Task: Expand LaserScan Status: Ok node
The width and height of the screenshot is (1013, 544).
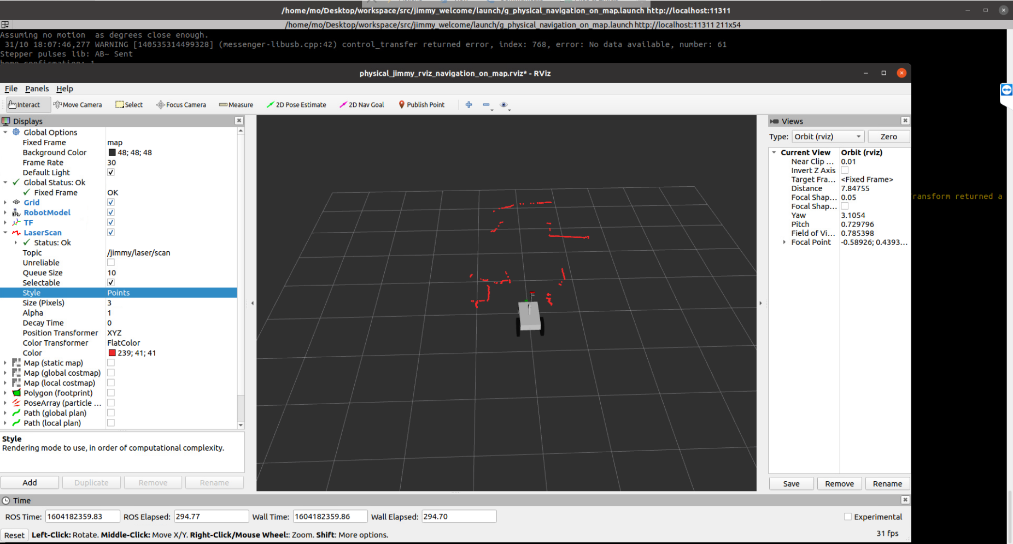Action: tap(16, 243)
